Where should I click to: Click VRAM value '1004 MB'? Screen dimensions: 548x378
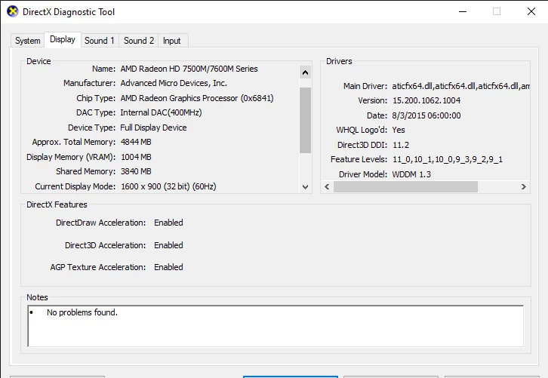click(x=136, y=157)
